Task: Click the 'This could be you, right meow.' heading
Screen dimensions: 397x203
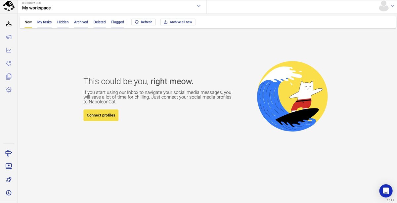Action: [138, 81]
